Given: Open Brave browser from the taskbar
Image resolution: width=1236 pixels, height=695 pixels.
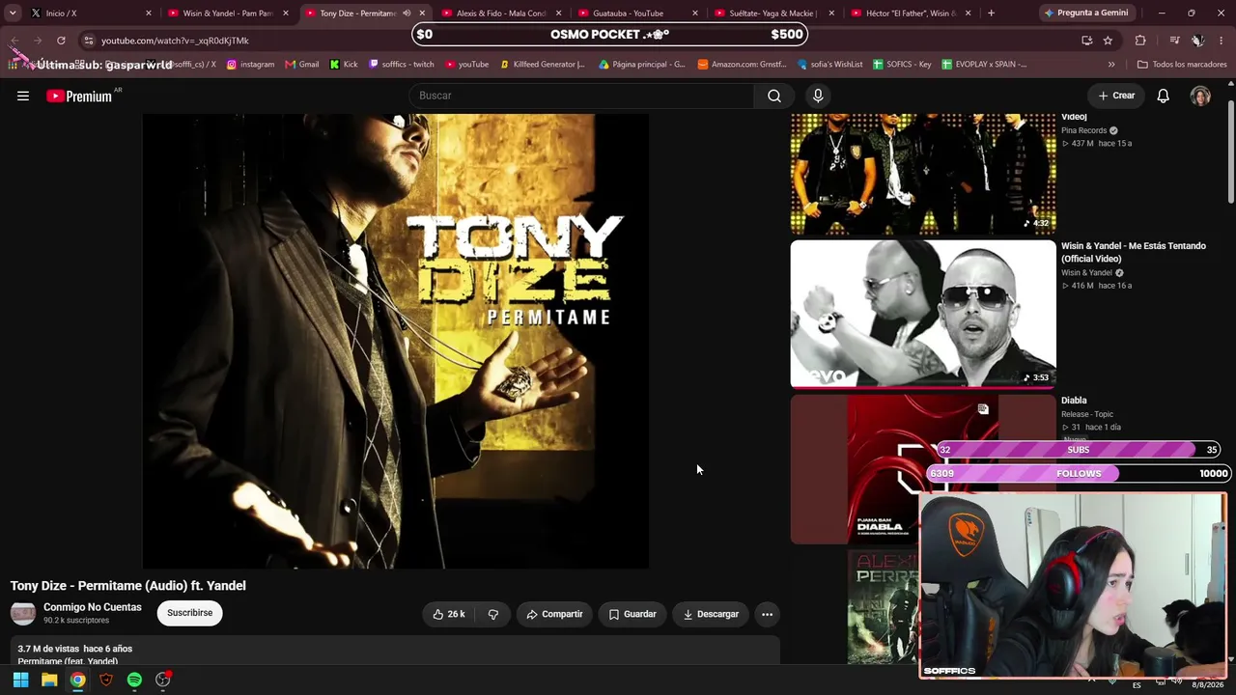Looking at the screenshot, I should click(x=106, y=680).
